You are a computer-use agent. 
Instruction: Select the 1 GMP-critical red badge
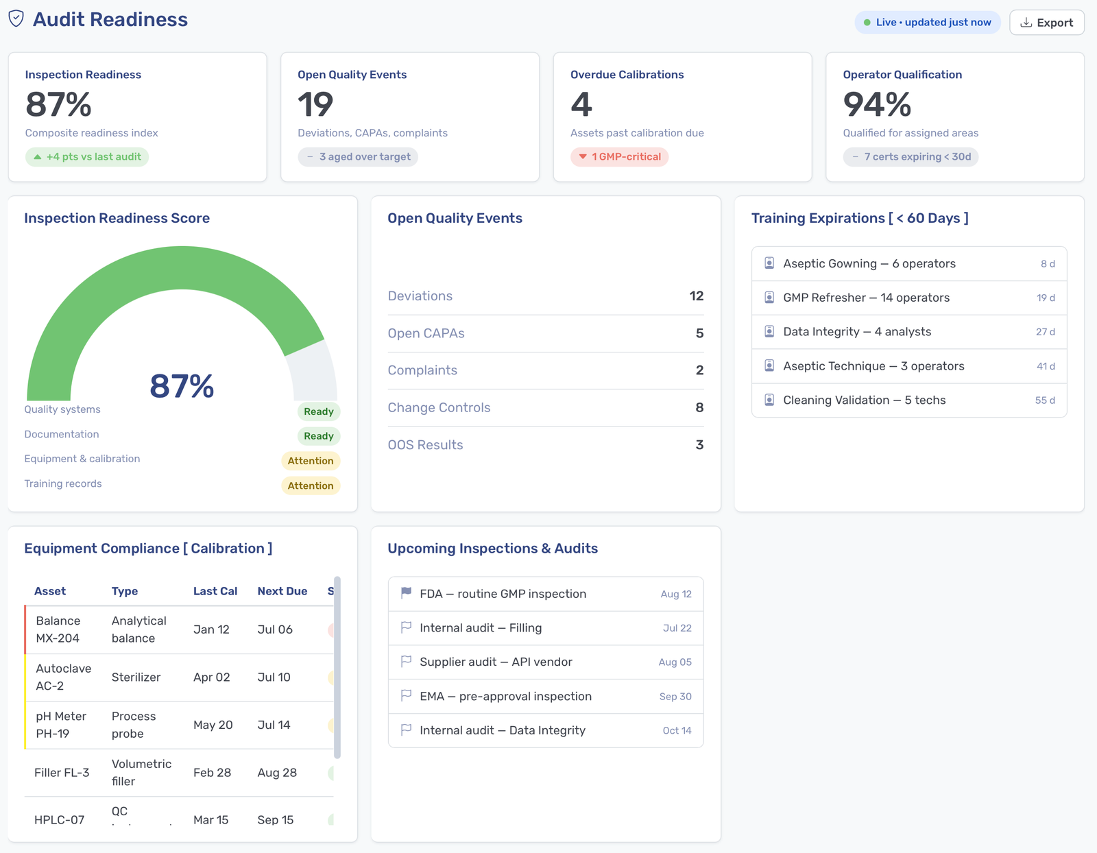(619, 157)
